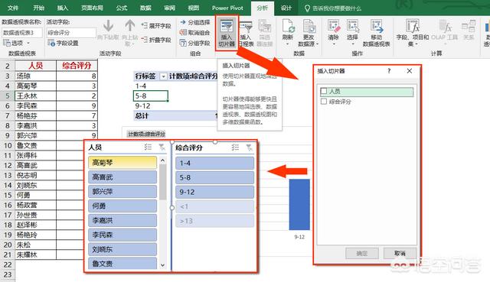The height and width of the screenshot is (282, 490).
Task: Click the Insert Timeline (插入日程表) ribbon button
Action: point(247,33)
